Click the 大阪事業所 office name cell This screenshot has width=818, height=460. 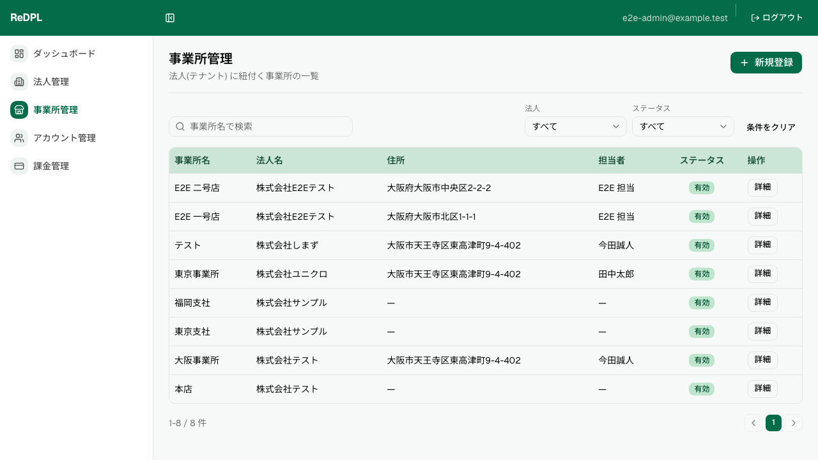coord(197,360)
